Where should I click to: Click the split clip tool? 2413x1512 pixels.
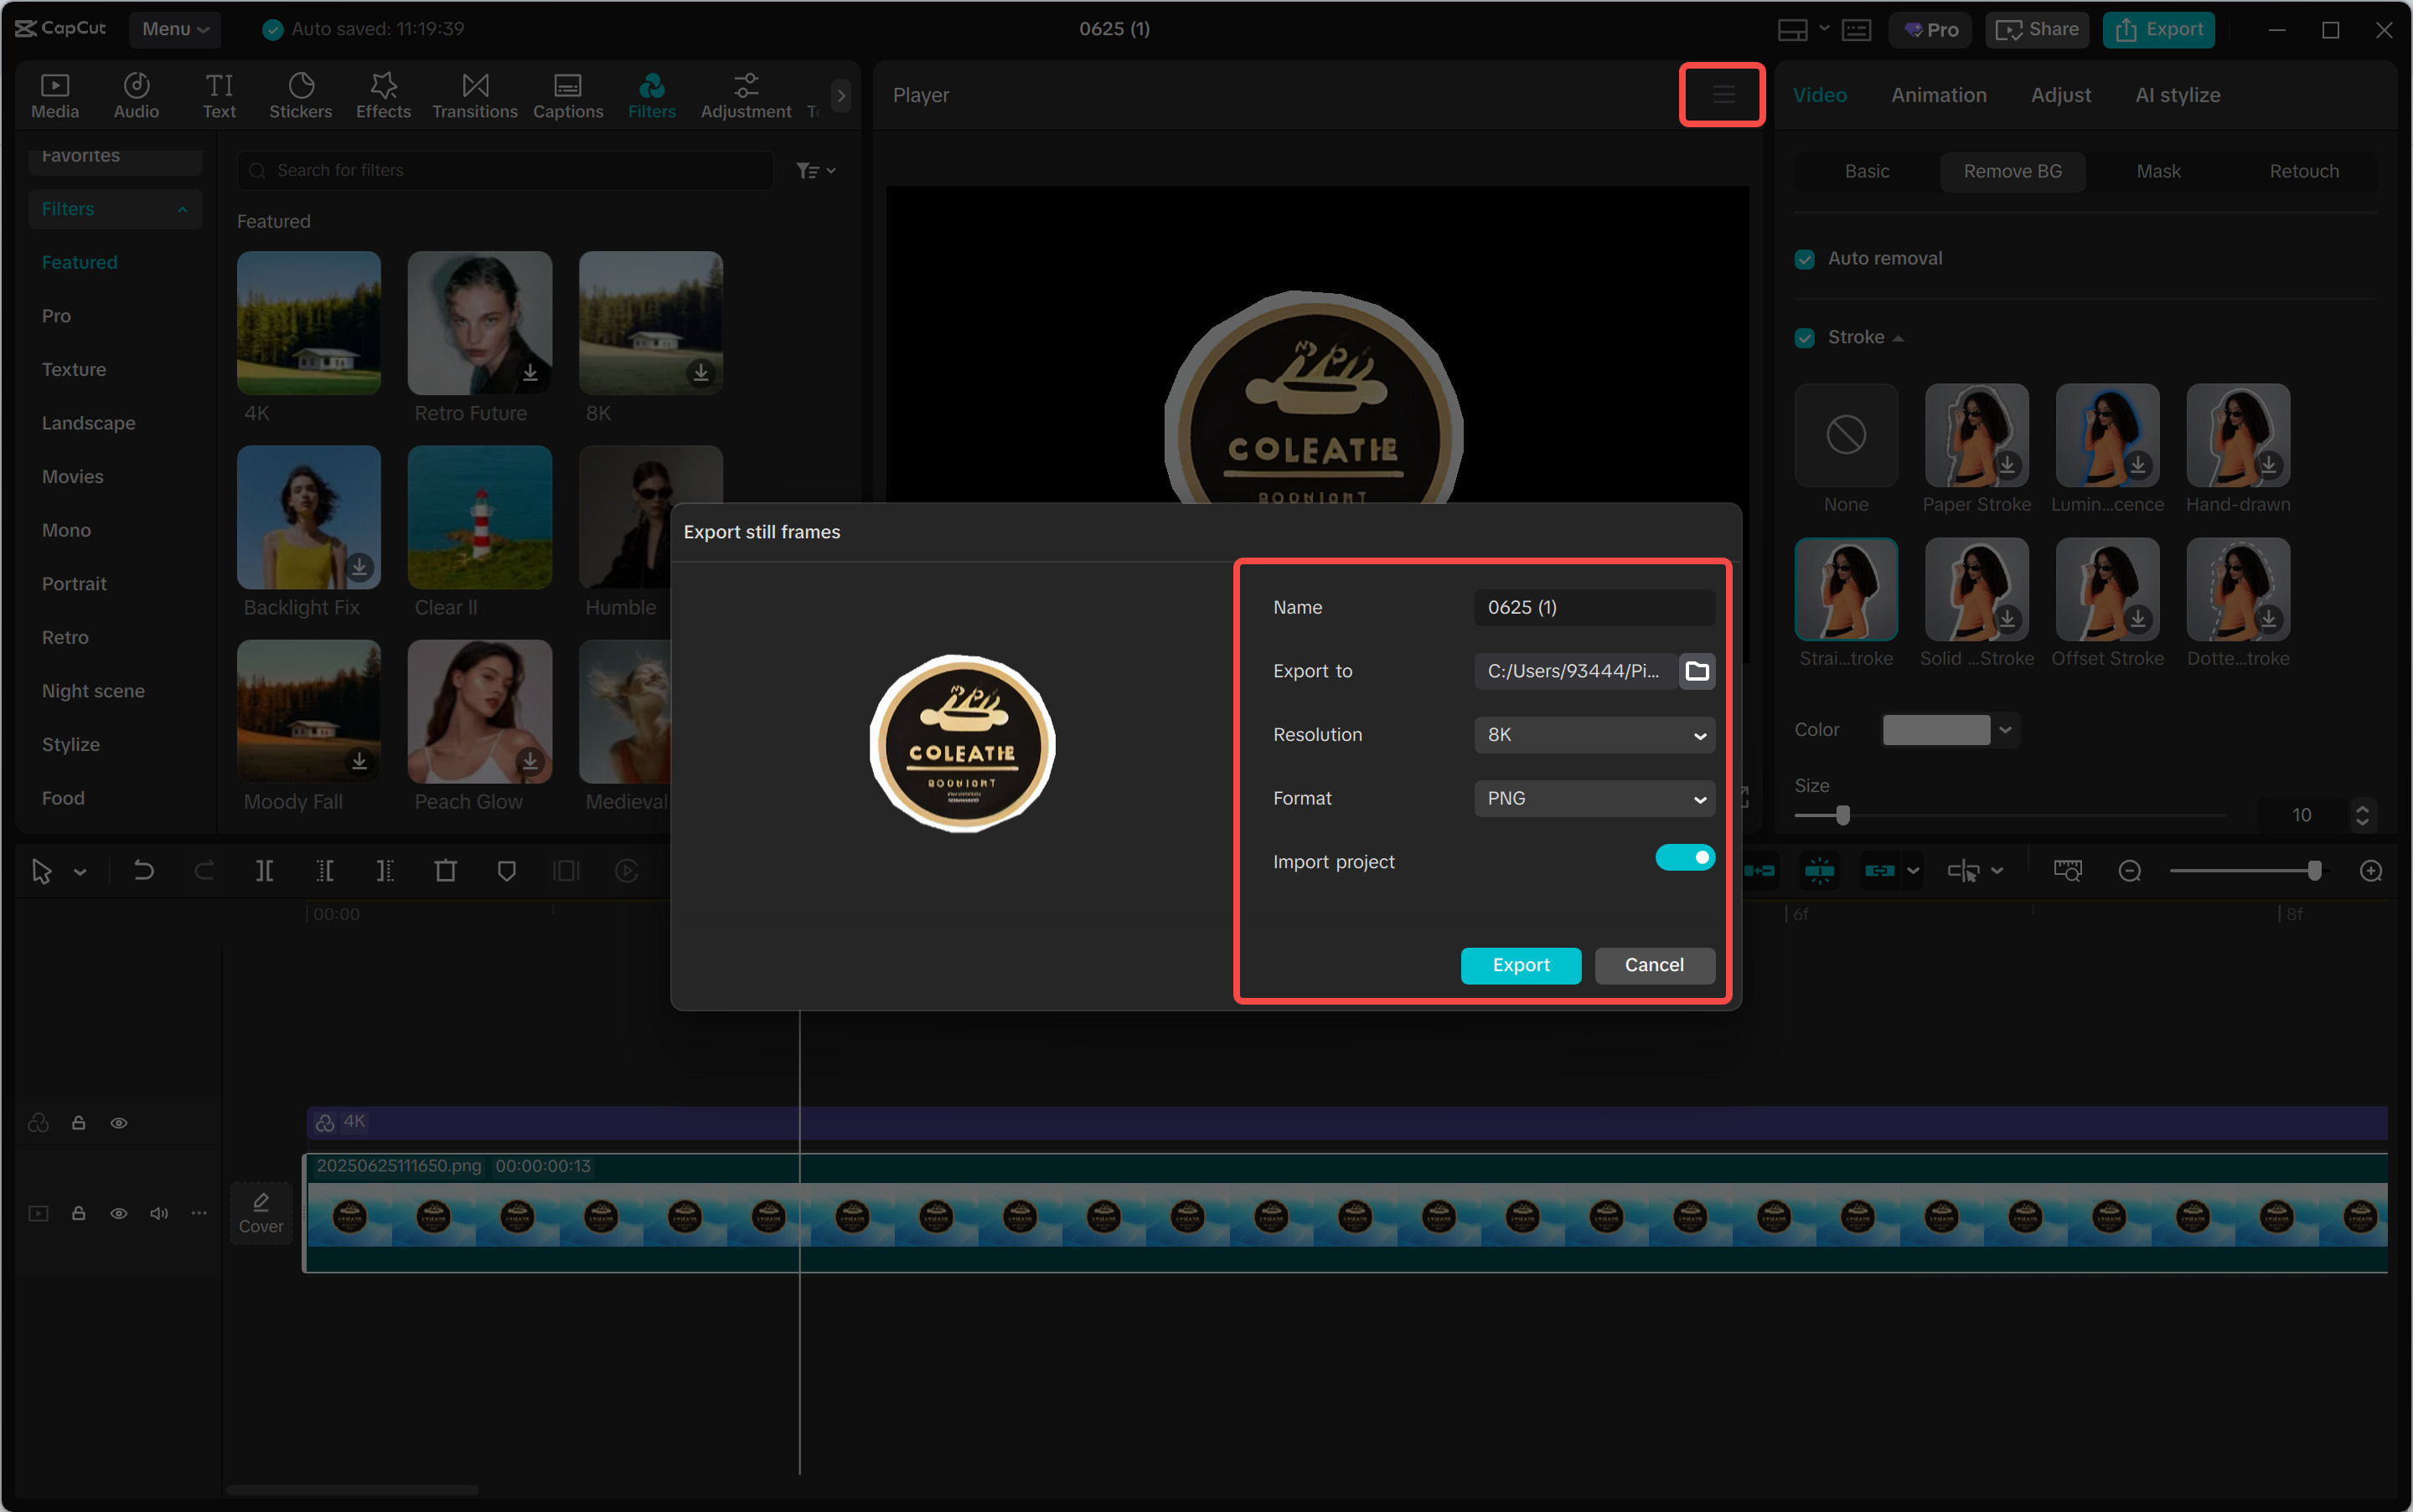tap(264, 870)
